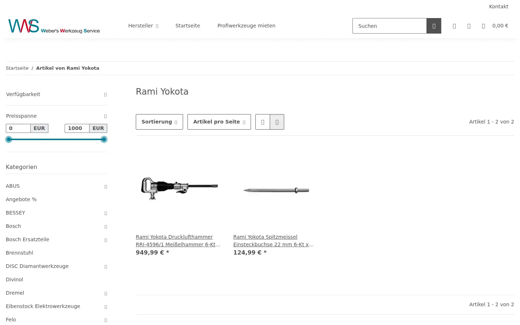Screen dimensions: 520x325
Task: Click the maximum price slider handle
Action: click(104, 139)
